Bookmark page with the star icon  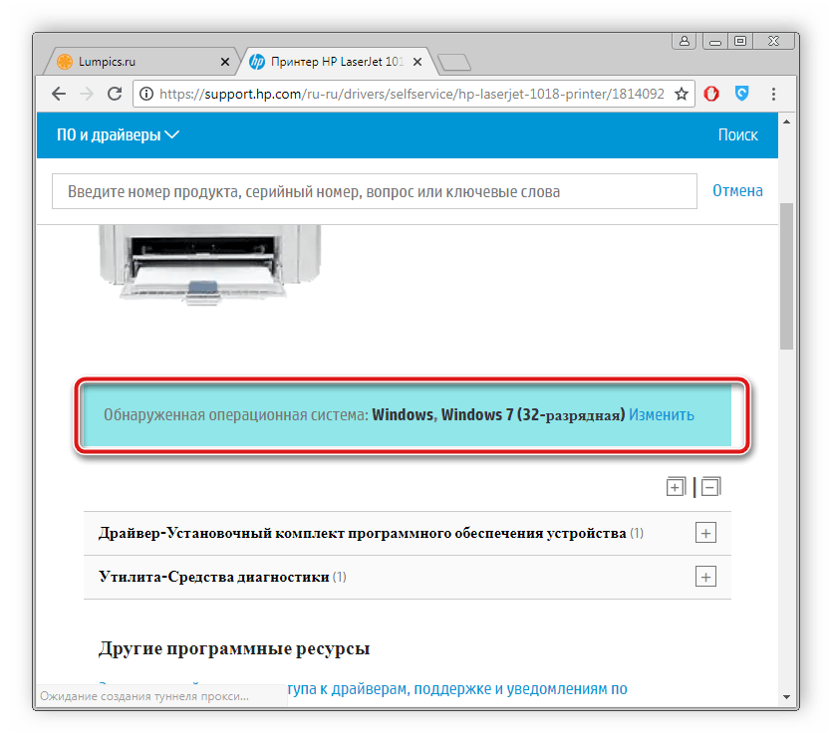coord(682,94)
